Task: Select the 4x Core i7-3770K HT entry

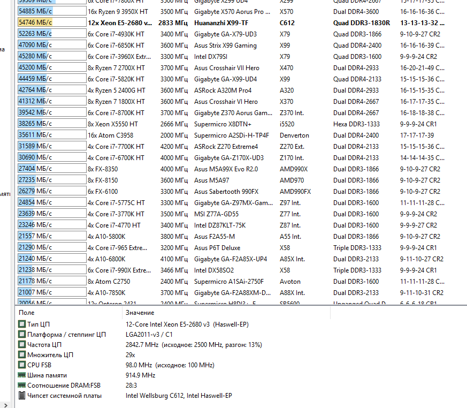Action: click(x=116, y=214)
